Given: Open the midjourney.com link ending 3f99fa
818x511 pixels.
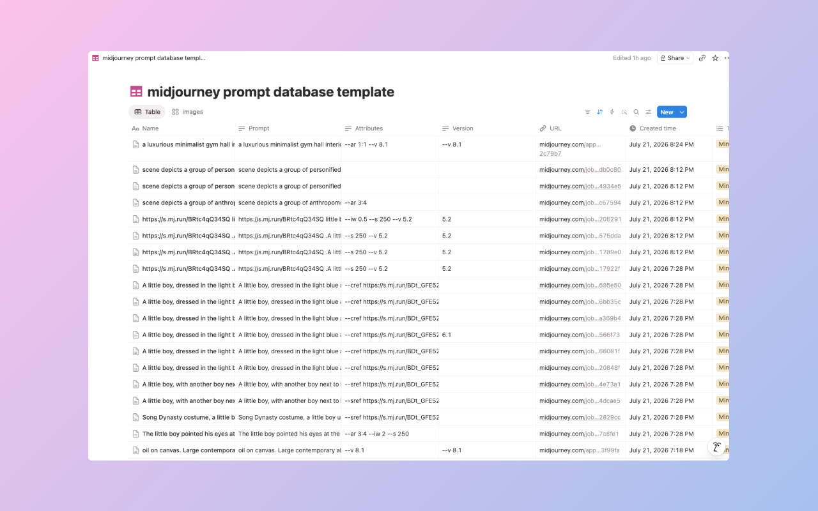Looking at the screenshot, I should [579, 450].
